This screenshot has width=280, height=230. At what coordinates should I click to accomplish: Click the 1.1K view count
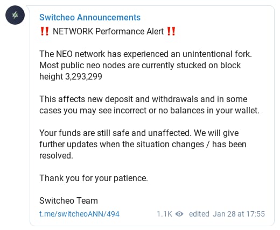[164, 214]
